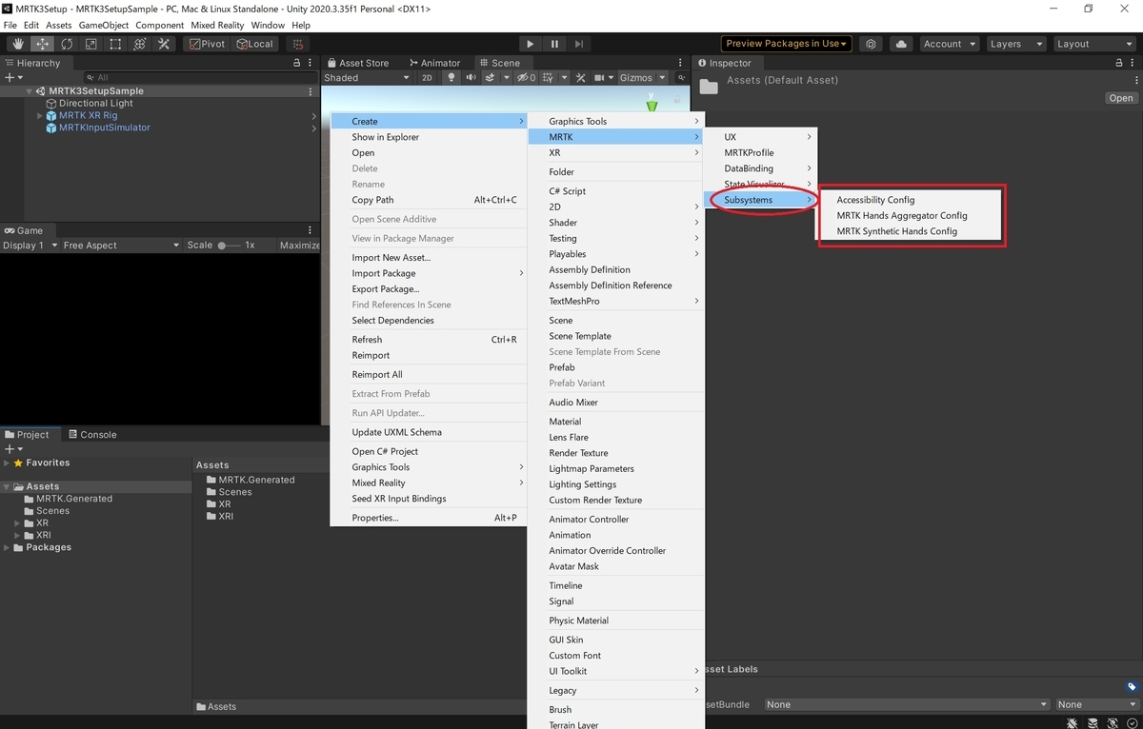Start Play mode
The height and width of the screenshot is (729, 1143).
[x=531, y=44]
